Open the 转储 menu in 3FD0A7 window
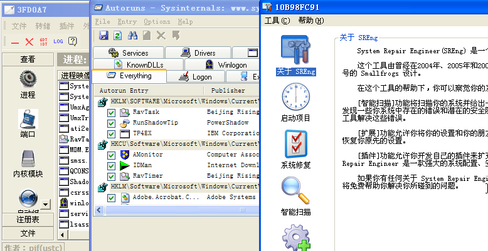The height and width of the screenshot is (251, 488). click(43, 26)
